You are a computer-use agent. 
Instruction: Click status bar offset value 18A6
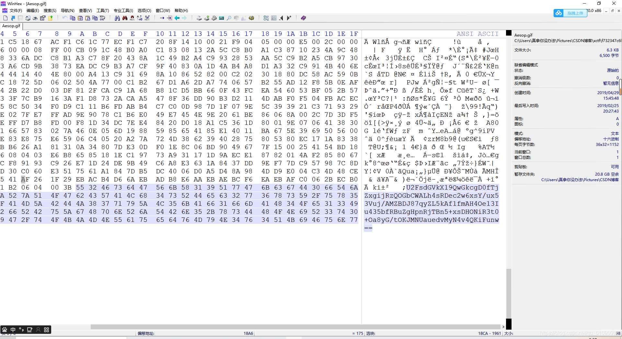(248, 334)
